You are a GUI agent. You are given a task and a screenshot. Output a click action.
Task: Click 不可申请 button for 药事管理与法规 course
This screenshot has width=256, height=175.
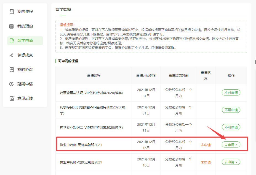231,93
